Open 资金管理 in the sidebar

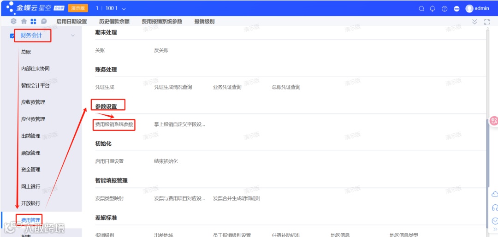click(x=30, y=170)
